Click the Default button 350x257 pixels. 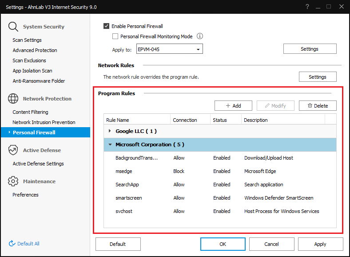(x=118, y=244)
